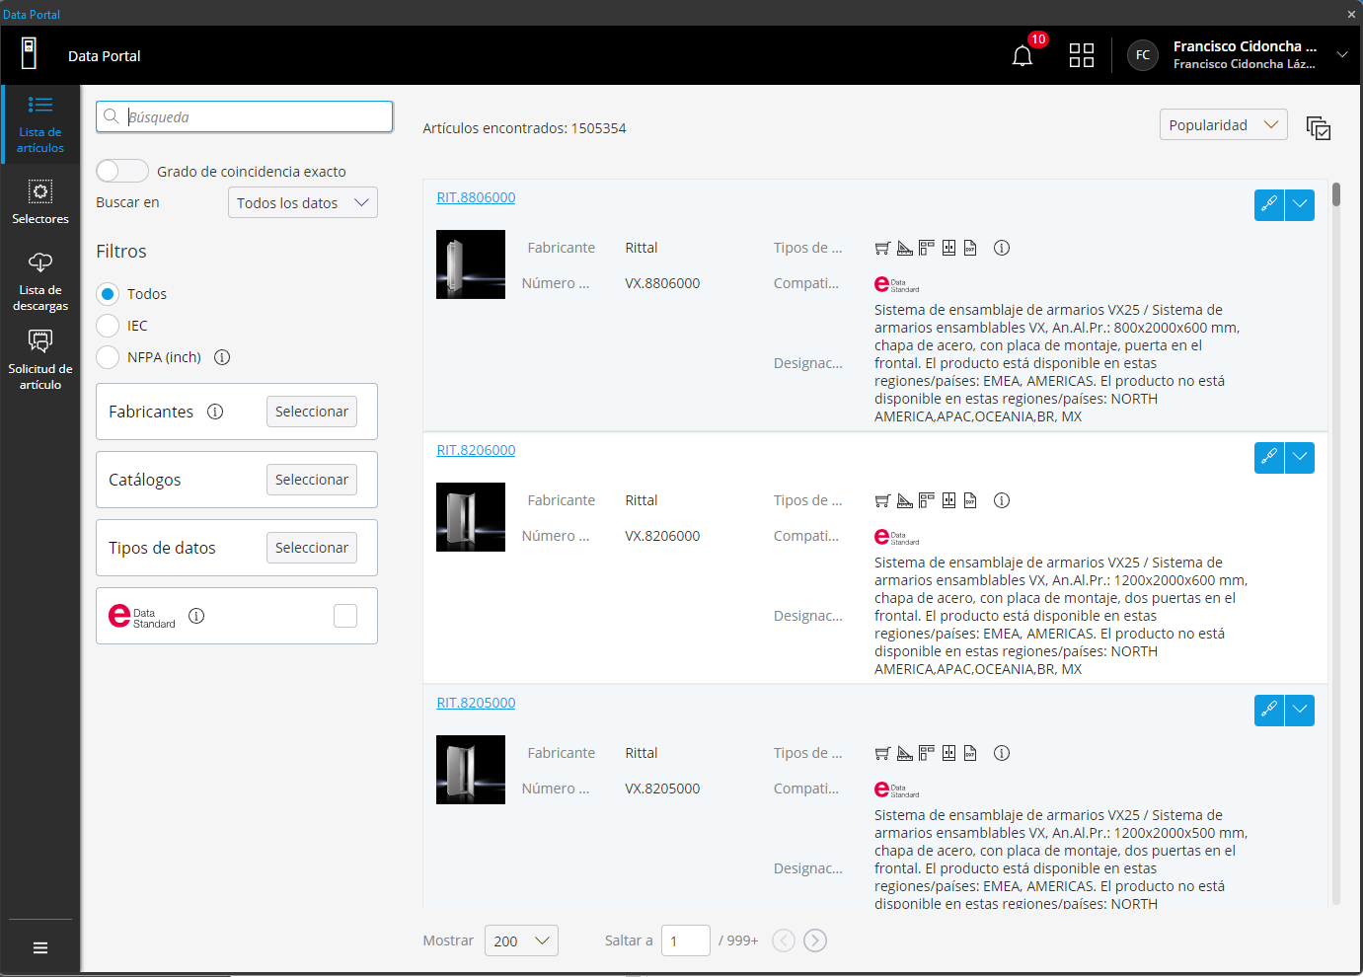Screen dimensions: 1363x977
Task: Click the document file icon for RIT.8205000
Action: coord(970,753)
